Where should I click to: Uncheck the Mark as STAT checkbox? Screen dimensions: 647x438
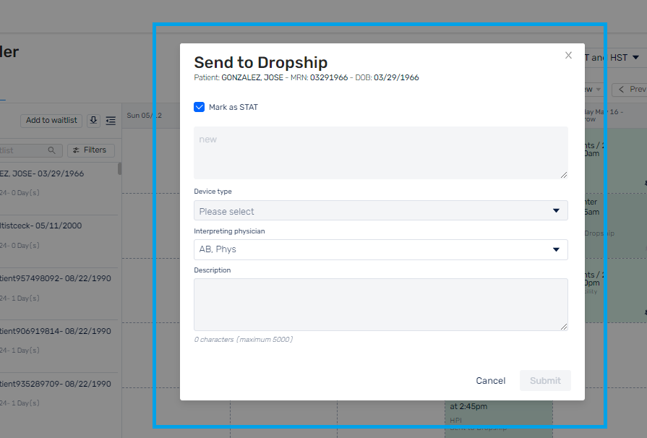point(200,107)
